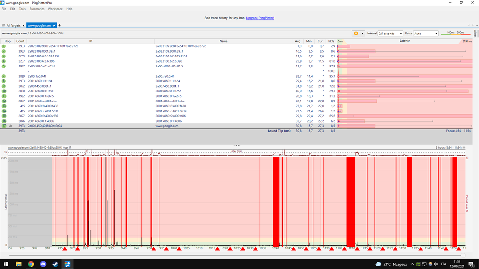Click the Round Trip (ms) summary label

point(279,131)
